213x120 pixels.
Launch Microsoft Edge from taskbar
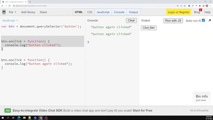[19, 118]
